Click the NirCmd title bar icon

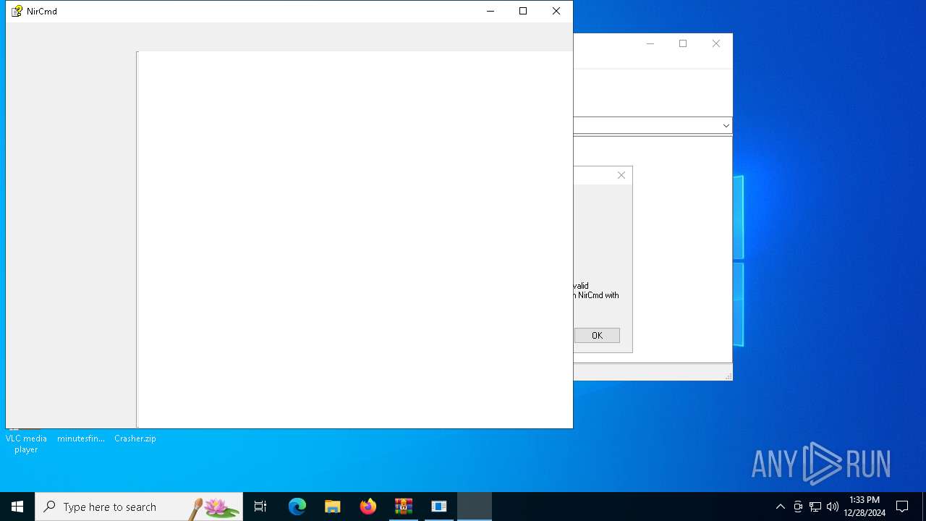point(17,11)
